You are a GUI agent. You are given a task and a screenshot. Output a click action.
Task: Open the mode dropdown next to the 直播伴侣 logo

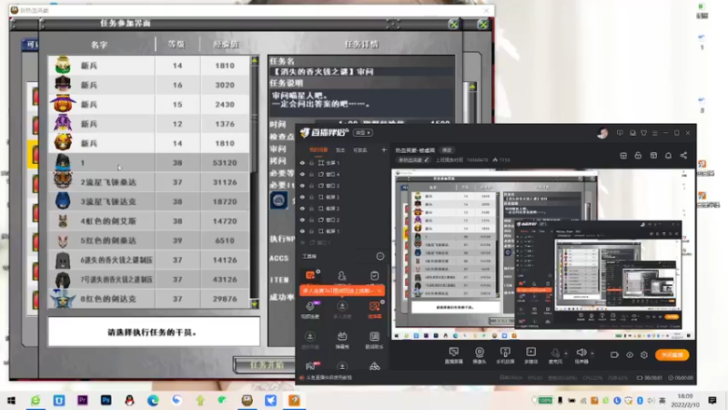pyautogui.click(x=362, y=133)
